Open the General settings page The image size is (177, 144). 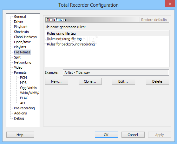[20, 17]
